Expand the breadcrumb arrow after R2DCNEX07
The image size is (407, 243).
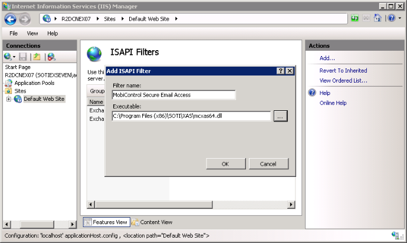98,19
